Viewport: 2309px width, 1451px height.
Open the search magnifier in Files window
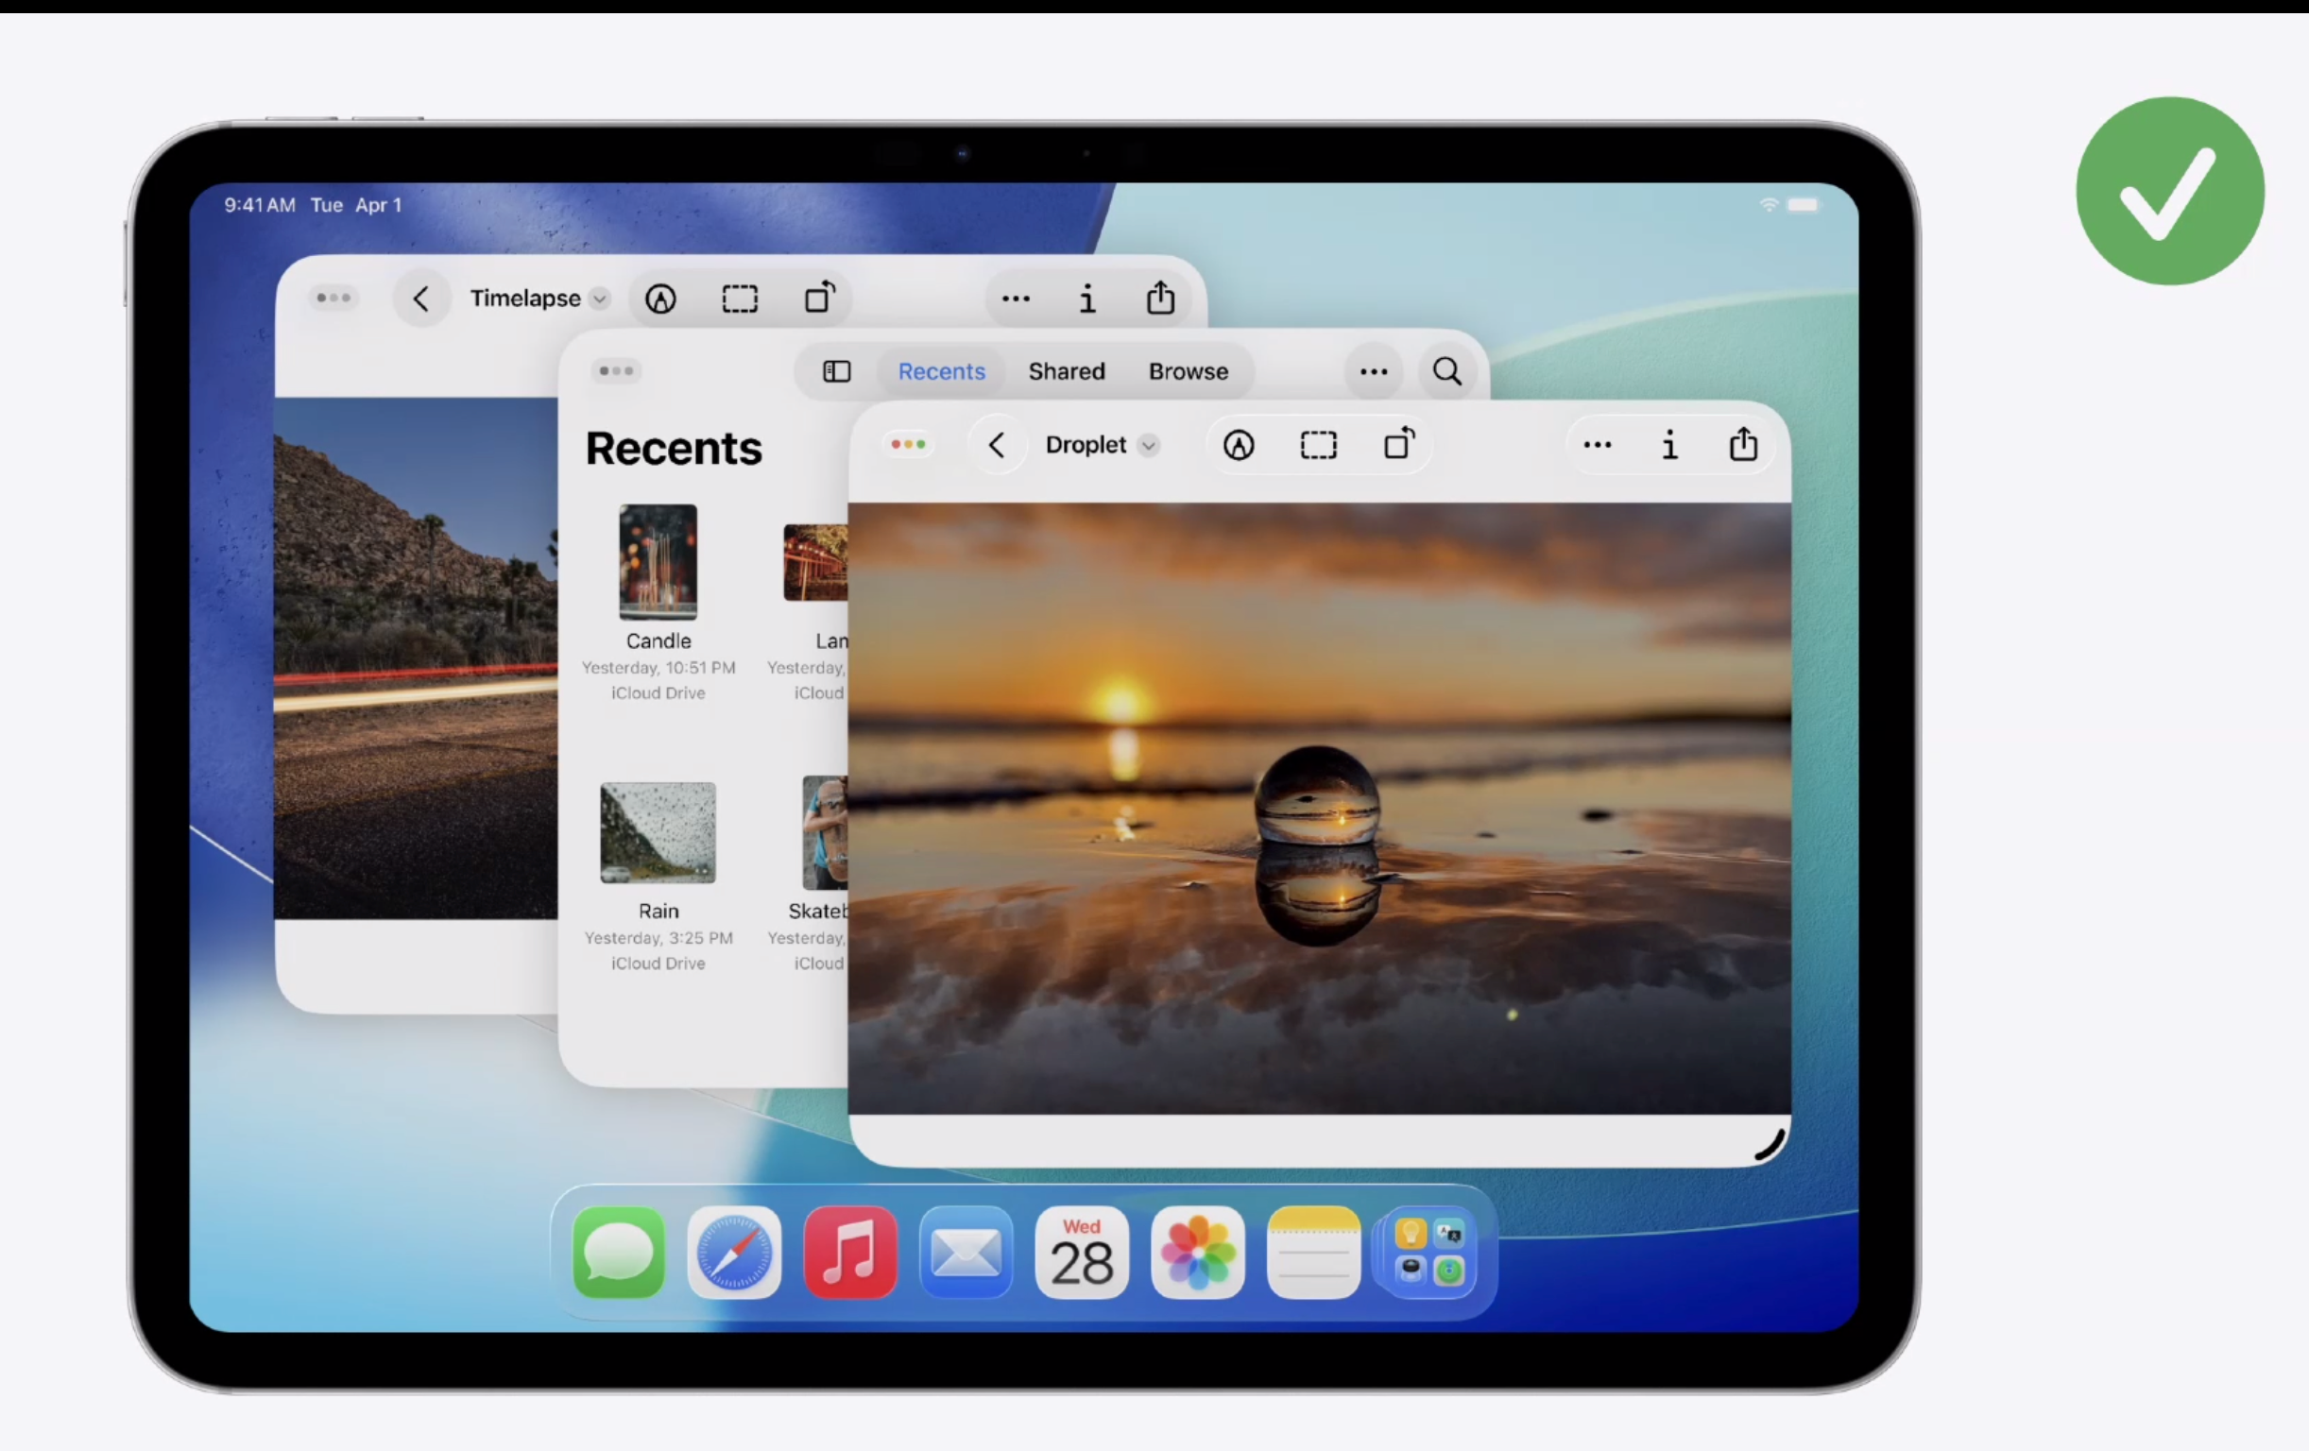point(1447,371)
